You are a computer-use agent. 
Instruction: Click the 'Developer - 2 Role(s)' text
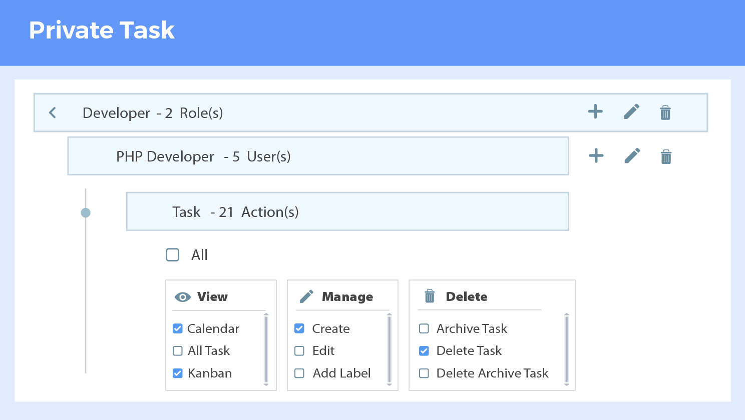point(153,113)
